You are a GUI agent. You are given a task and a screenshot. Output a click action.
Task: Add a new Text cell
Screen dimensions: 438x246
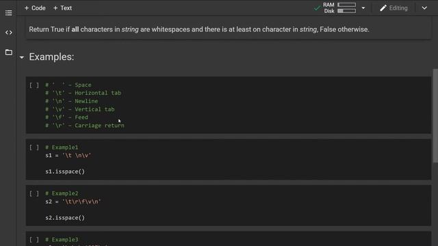point(62,8)
